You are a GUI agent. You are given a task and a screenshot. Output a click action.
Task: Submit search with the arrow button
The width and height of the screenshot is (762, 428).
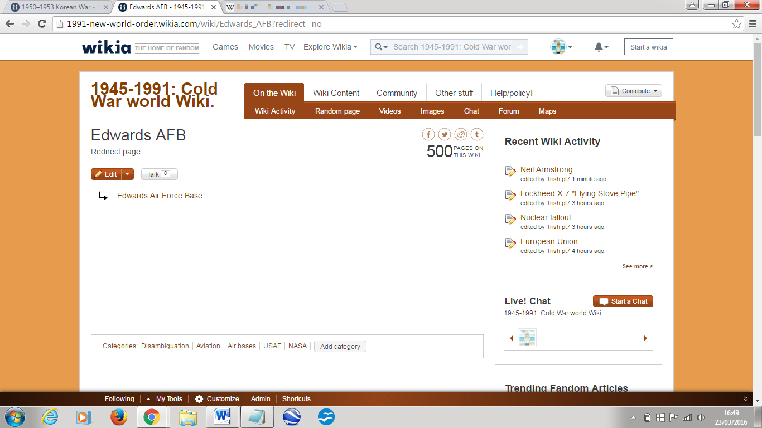520,47
